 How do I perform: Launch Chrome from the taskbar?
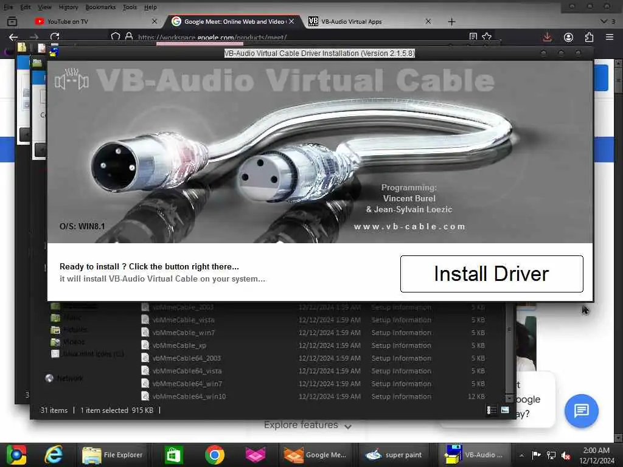(215, 455)
